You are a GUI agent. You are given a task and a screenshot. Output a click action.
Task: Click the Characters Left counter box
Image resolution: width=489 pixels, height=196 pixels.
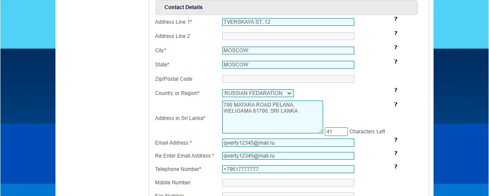(x=336, y=132)
